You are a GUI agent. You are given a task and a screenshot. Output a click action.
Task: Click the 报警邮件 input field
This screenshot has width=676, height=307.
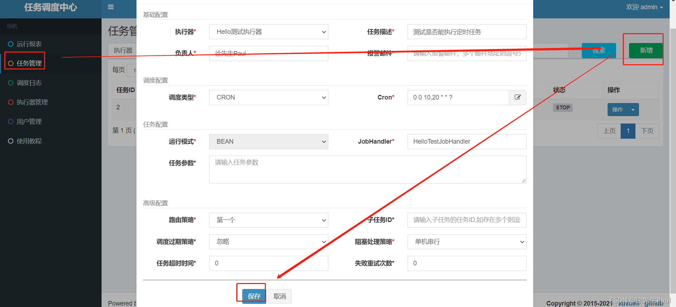(467, 53)
